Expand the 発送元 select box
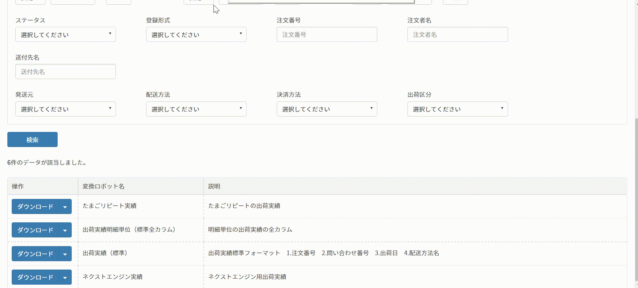638x288 pixels. click(66, 109)
